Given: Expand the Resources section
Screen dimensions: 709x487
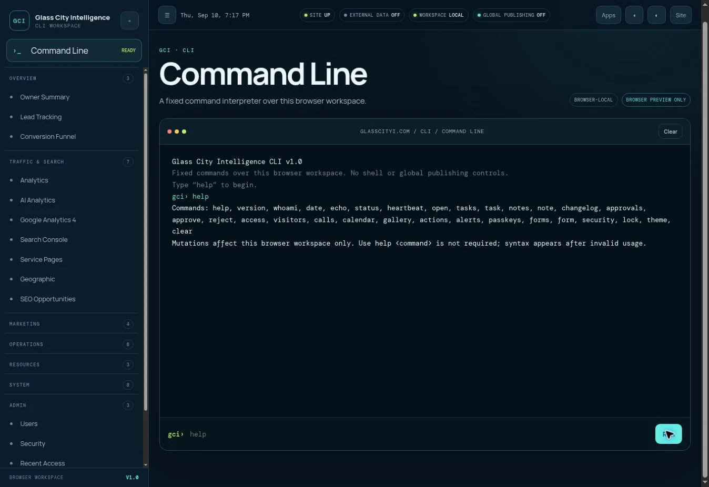Looking at the screenshot, I should pyautogui.click(x=71, y=364).
